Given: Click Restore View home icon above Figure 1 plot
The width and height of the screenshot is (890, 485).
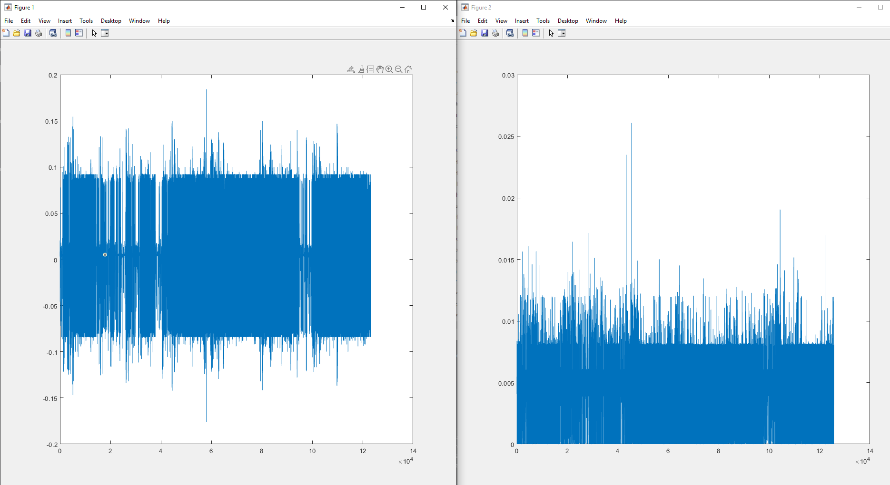Looking at the screenshot, I should (x=408, y=69).
